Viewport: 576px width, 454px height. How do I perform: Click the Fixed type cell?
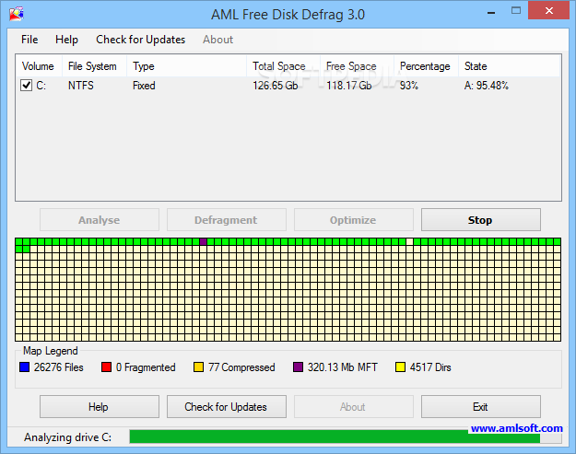tap(144, 86)
